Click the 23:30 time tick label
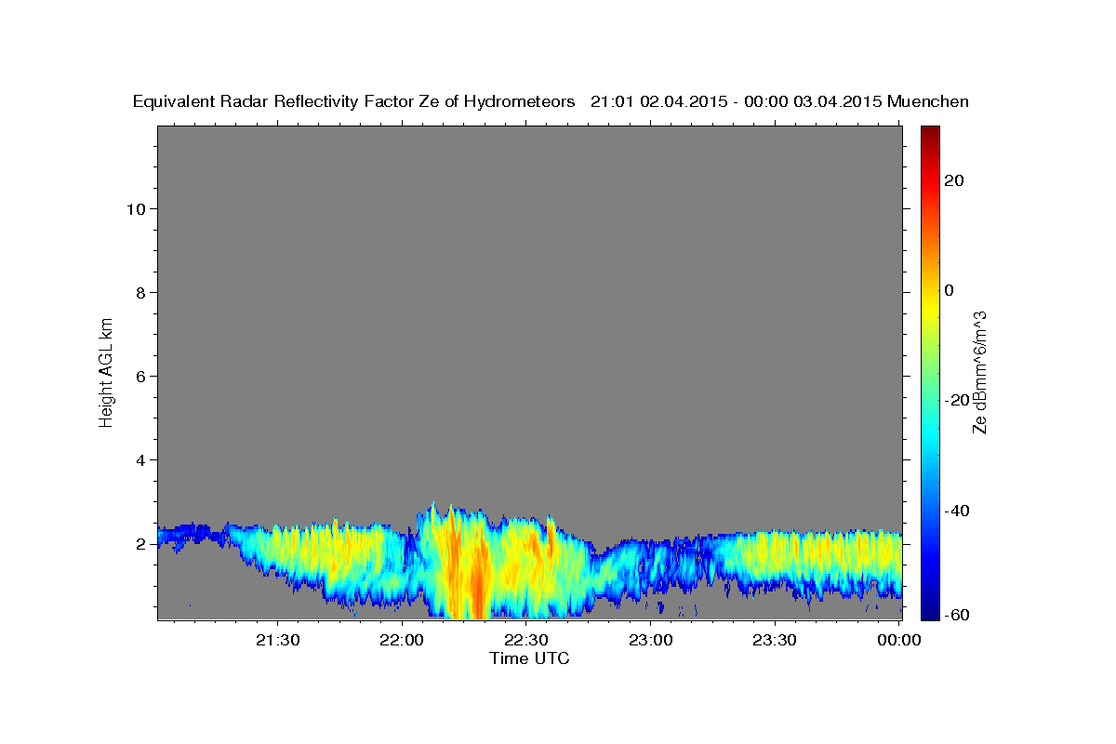Screen dimensions: 1116x744 click(x=776, y=640)
